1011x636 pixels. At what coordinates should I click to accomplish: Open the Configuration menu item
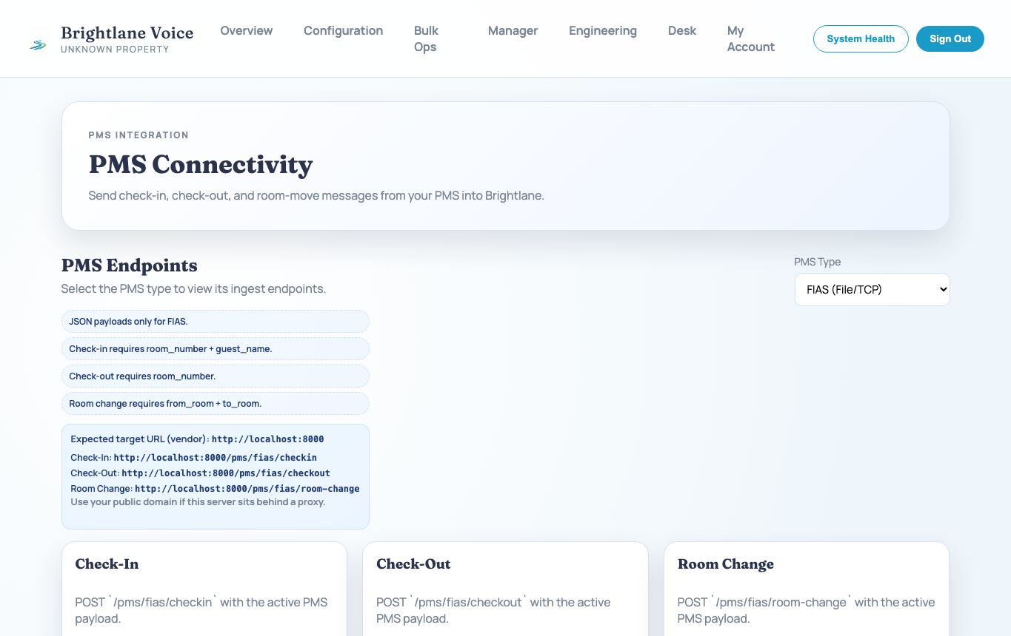(343, 30)
